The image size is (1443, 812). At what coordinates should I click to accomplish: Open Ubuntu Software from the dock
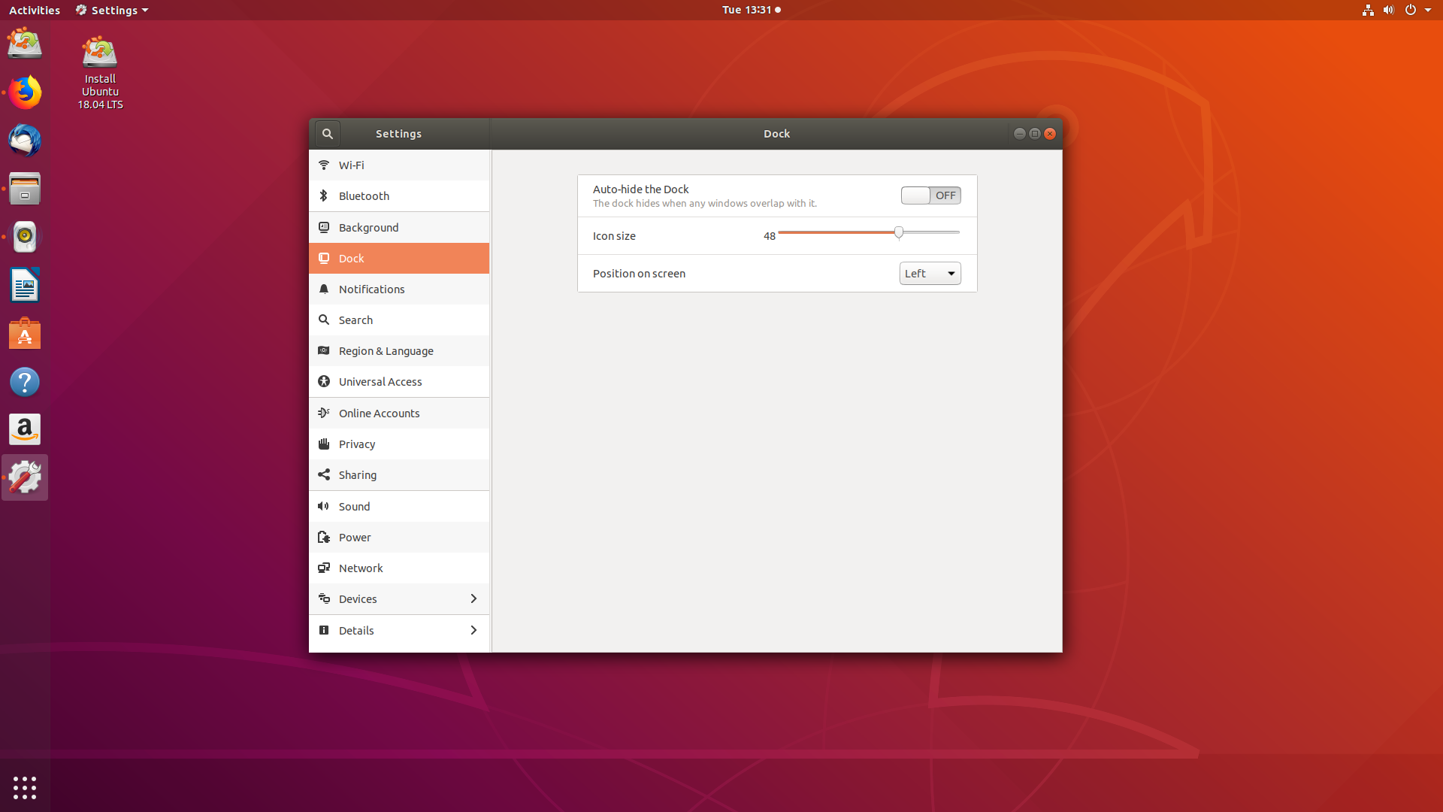(x=25, y=334)
